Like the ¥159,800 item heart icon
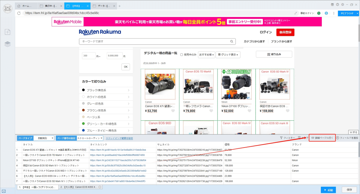 (x=288, y=111)
